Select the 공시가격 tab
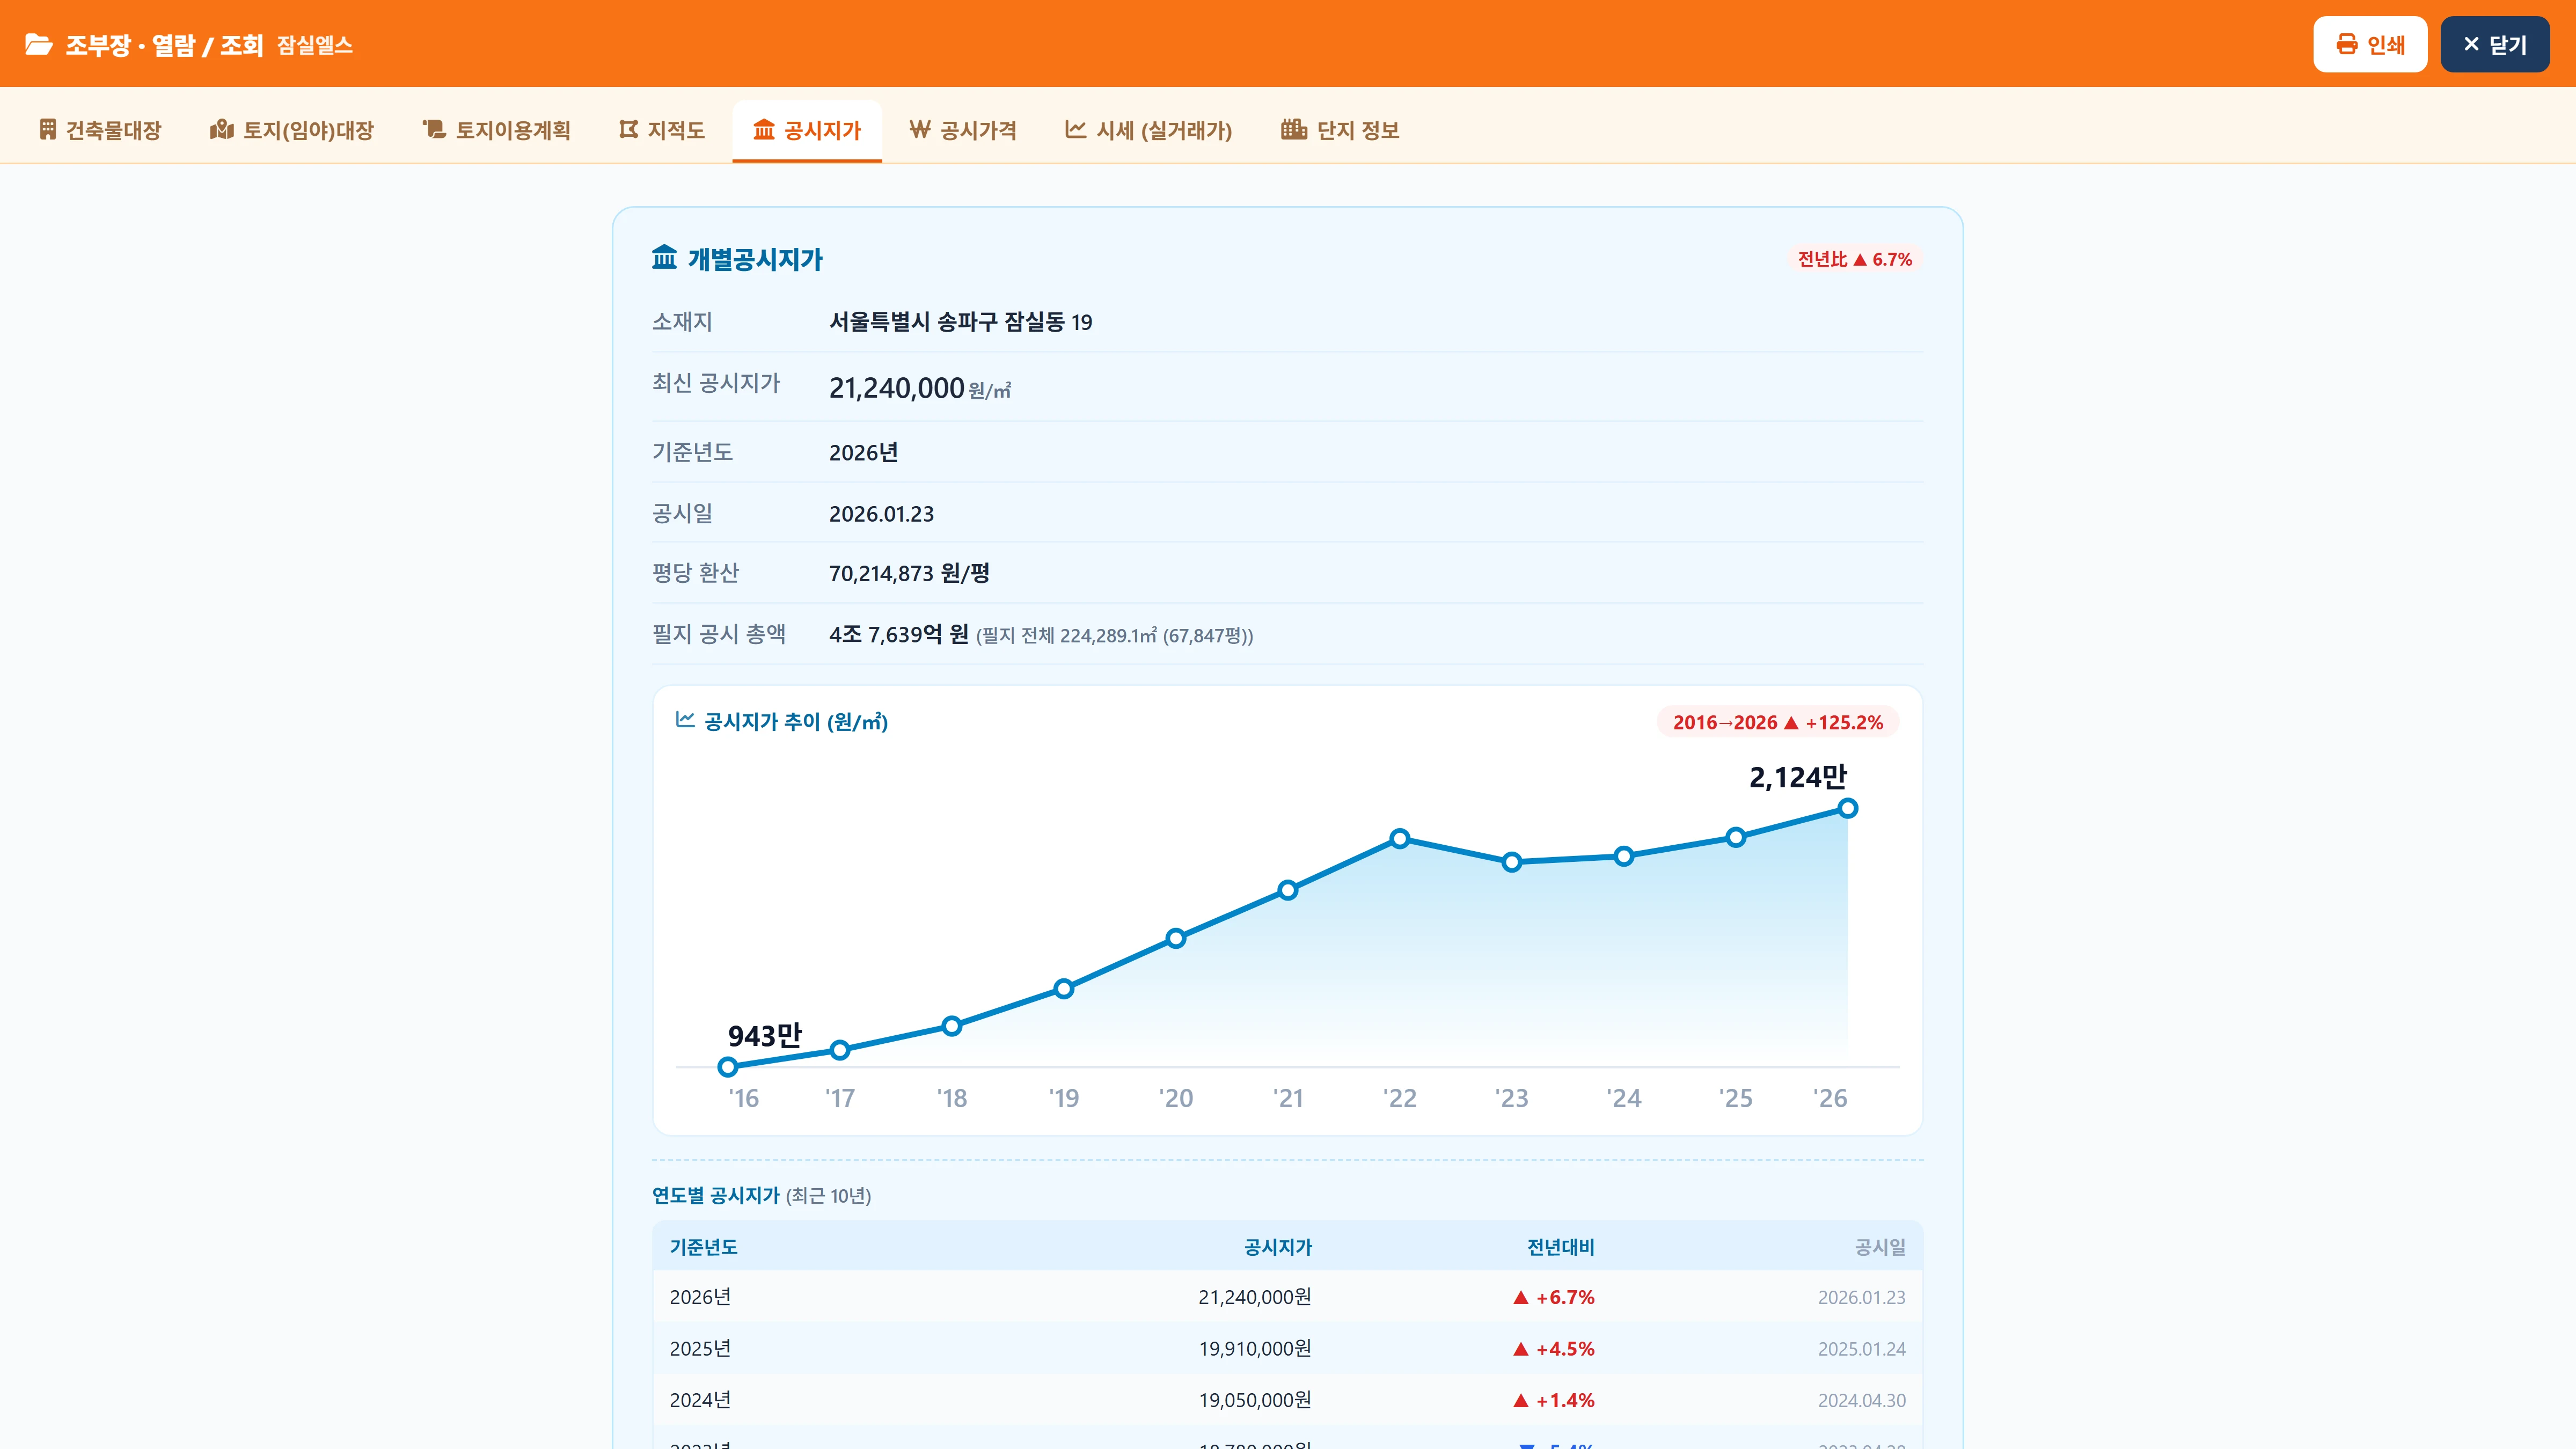The width and height of the screenshot is (2576, 1449). (963, 130)
